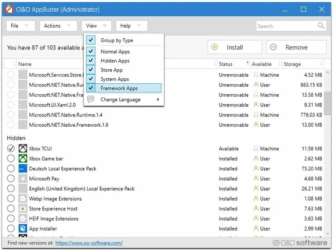Click the Hidden group heading
The image size is (333, 250).
point(16,138)
